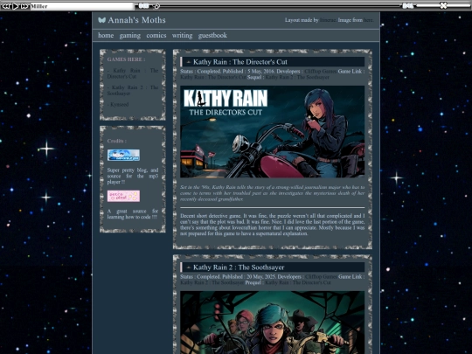
Task: Click the volume label icon
Action: click(x=407, y=6)
